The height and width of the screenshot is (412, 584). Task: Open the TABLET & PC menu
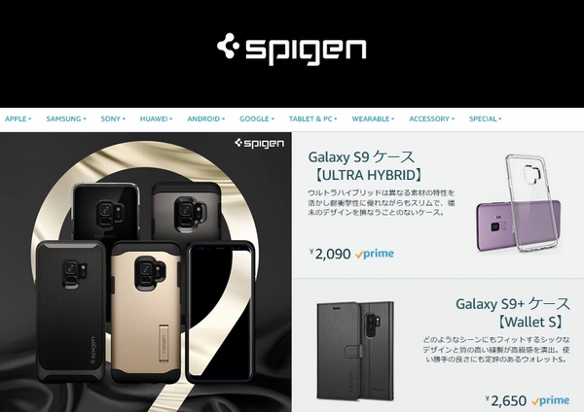(312, 119)
